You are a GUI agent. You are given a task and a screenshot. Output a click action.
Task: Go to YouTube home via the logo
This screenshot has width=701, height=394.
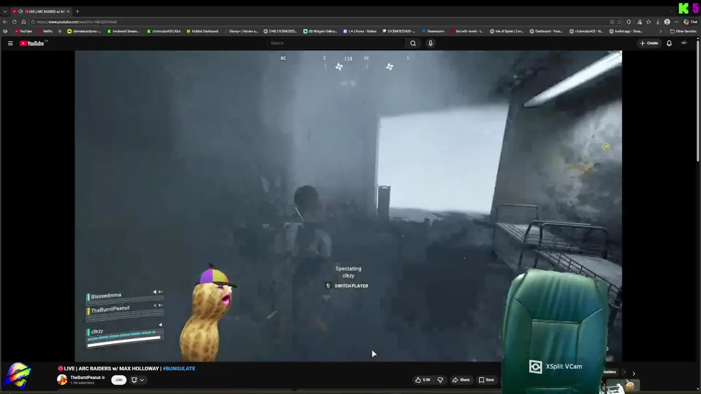(x=32, y=43)
